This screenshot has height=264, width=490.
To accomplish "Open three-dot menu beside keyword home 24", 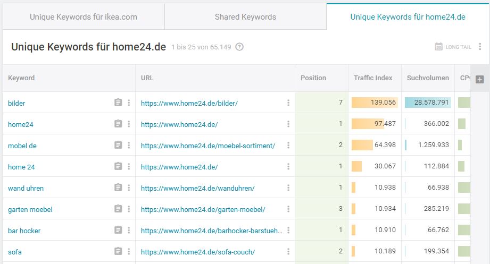I will click(x=129, y=166).
